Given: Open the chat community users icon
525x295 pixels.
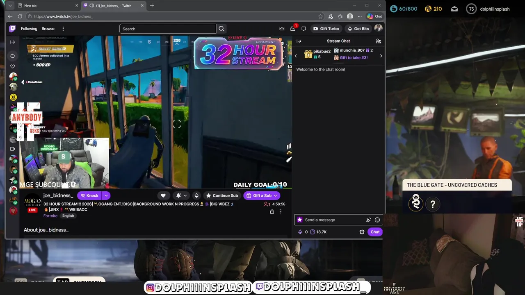Looking at the screenshot, I should tap(378, 41).
